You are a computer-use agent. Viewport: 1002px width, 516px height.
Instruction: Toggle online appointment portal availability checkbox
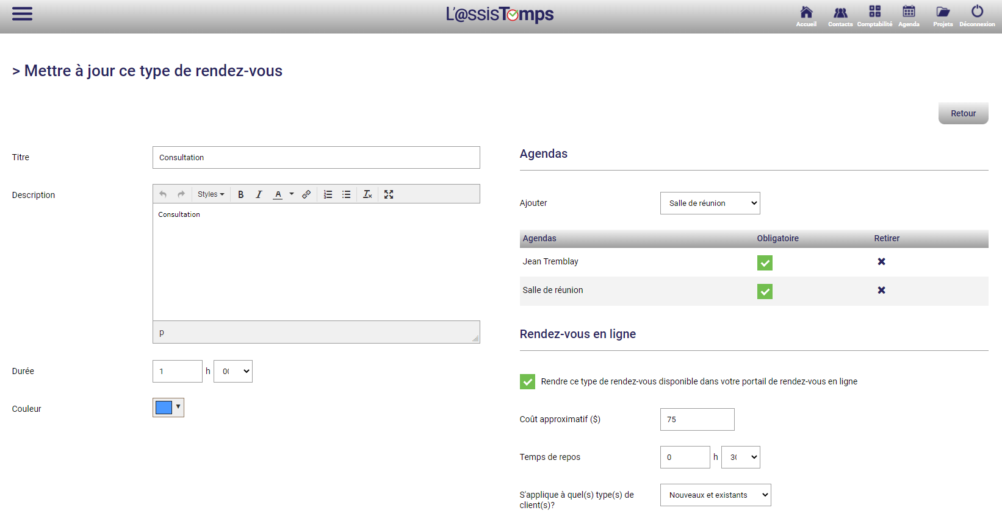(x=527, y=381)
